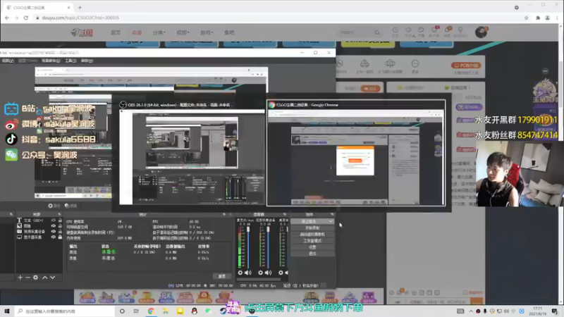The width and height of the screenshot is (564, 317).
Task: Go back in Chrome
Action: point(7,18)
